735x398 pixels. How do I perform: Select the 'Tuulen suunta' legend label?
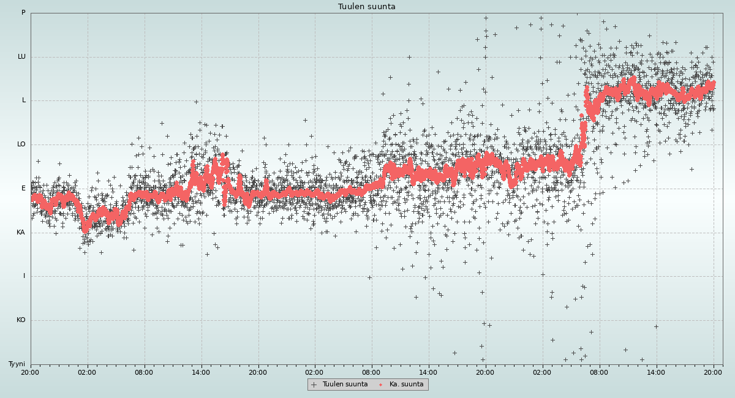click(x=345, y=385)
